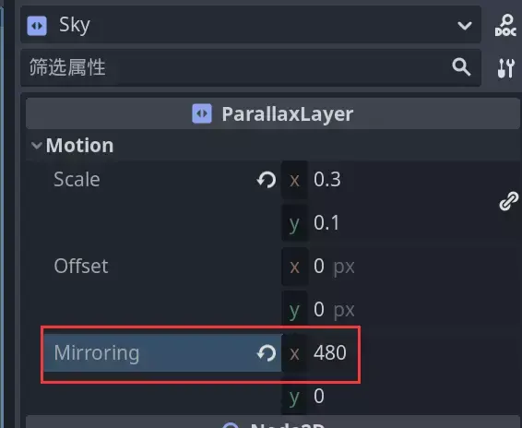Screen dimensions: 522x428
Task: Reset the Scale property with revert icon
Action: [x=267, y=180]
